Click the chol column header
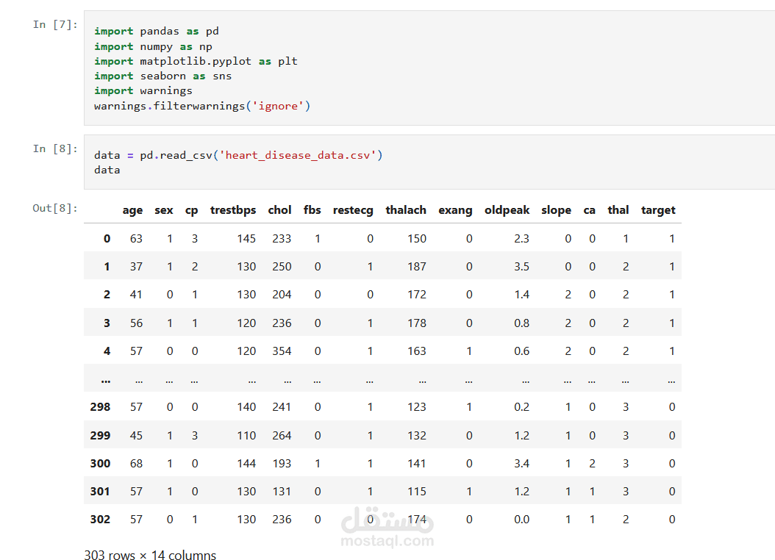The width and height of the screenshot is (775, 560). point(279,210)
